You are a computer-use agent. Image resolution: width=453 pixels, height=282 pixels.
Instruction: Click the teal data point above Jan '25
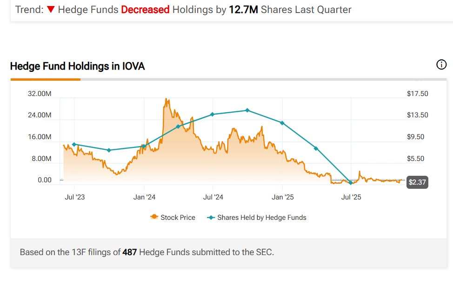click(x=282, y=123)
